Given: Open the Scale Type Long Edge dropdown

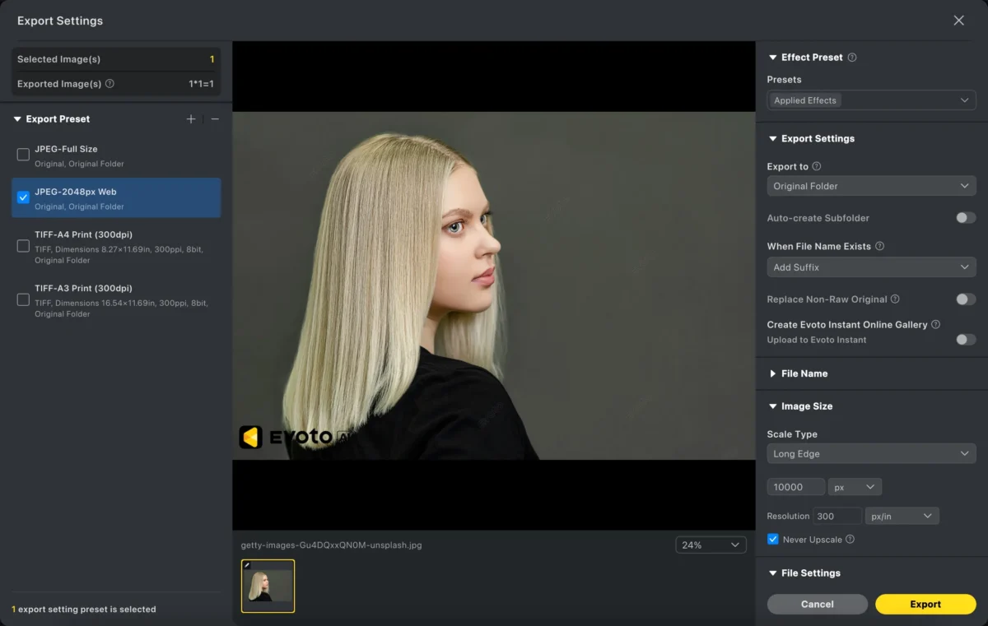Looking at the screenshot, I should point(871,454).
